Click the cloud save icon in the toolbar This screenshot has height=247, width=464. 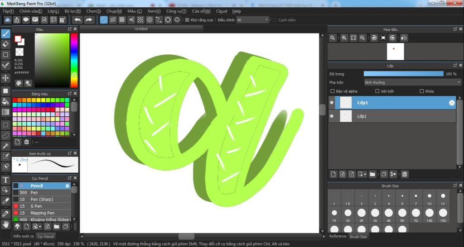8,20
